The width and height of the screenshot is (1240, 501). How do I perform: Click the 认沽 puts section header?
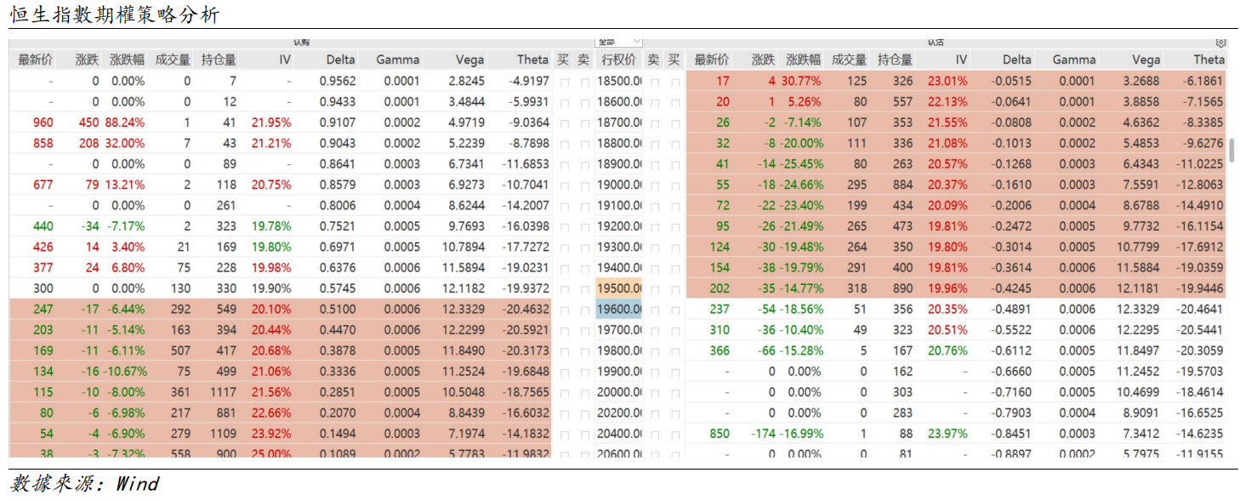936,42
